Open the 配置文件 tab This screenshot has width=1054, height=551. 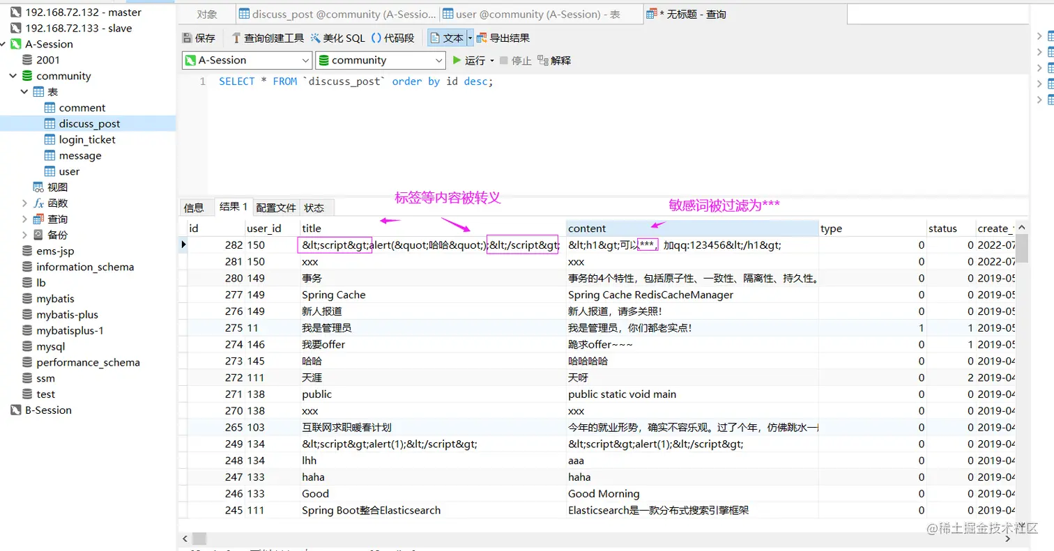tap(276, 208)
